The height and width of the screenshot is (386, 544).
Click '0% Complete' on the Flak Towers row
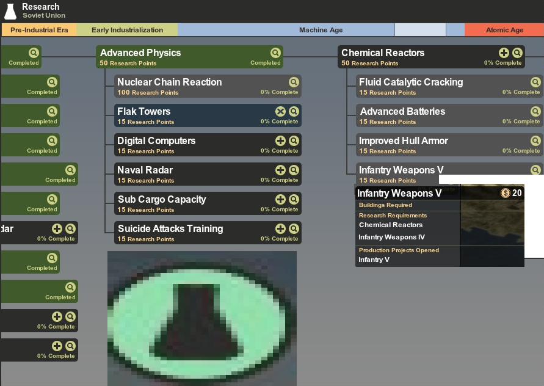(x=279, y=122)
